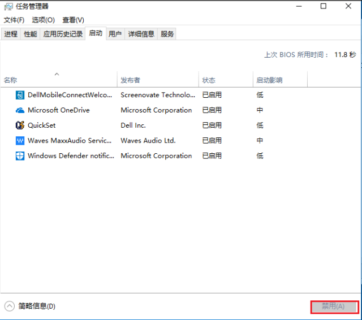Switch to the 应用历史记录 tab
The height and width of the screenshot is (320, 362).
tap(63, 34)
